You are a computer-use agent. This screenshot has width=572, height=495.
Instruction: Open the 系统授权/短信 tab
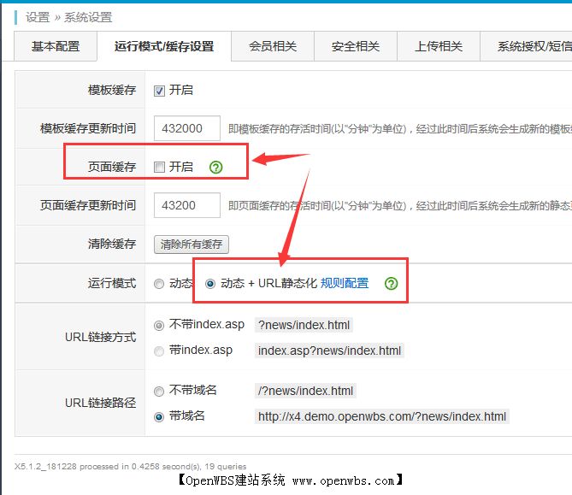click(x=530, y=47)
